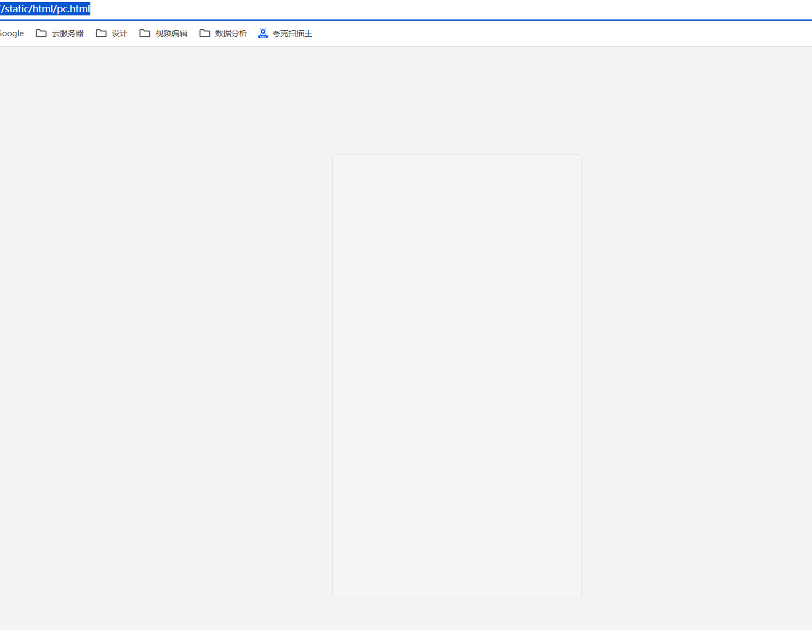The image size is (812, 630).
Task: Click the word "static" in the URL
Action: [17, 9]
